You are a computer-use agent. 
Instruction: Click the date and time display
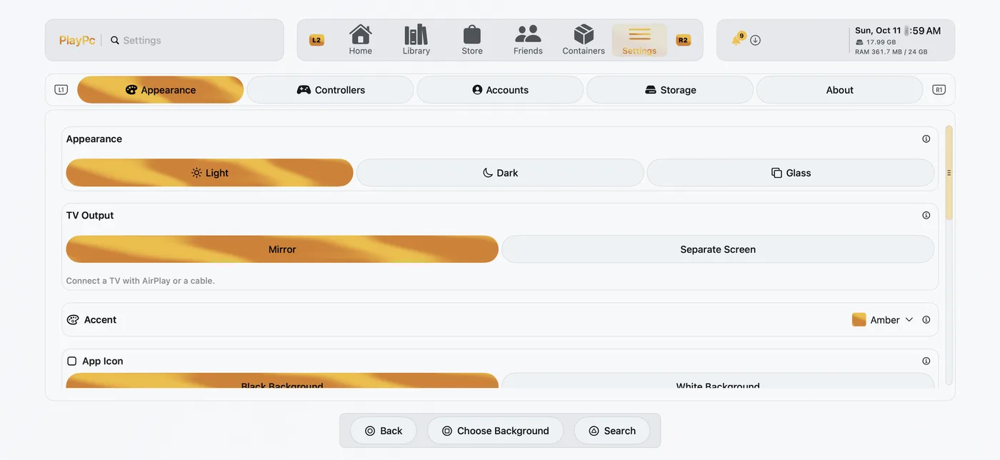pos(898,31)
